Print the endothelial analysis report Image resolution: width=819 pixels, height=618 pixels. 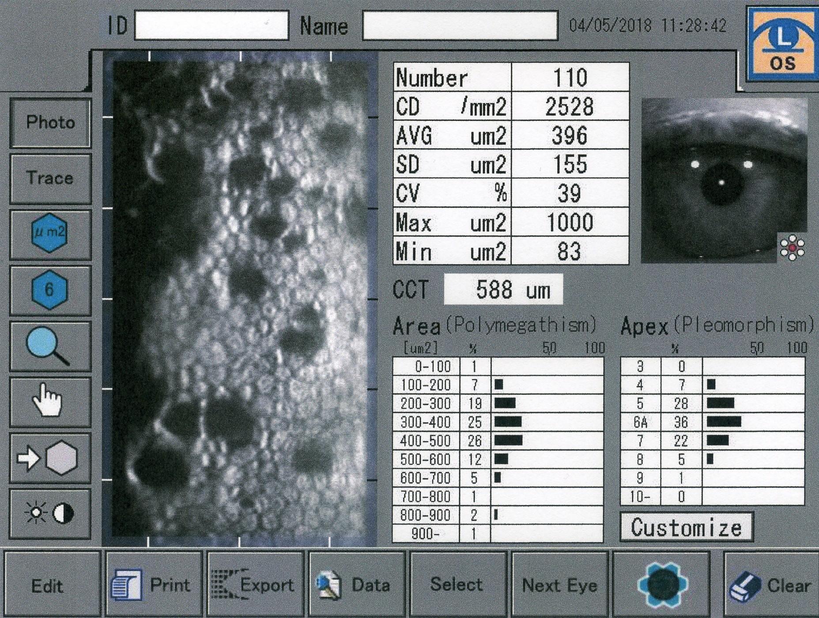point(153,584)
